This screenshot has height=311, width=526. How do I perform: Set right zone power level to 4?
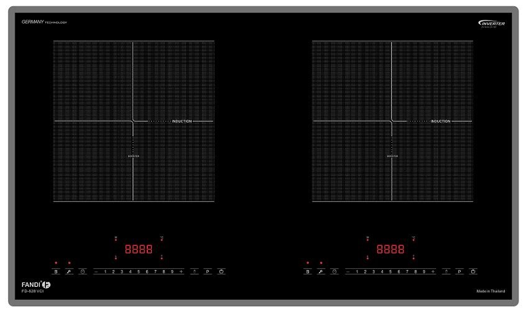[x=382, y=272]
